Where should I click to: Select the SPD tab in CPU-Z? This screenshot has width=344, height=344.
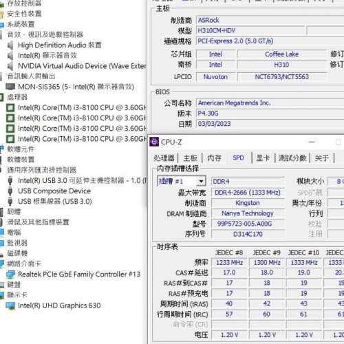[238, 158]
